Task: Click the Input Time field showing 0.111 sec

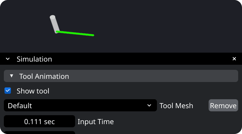Action: 39,122
